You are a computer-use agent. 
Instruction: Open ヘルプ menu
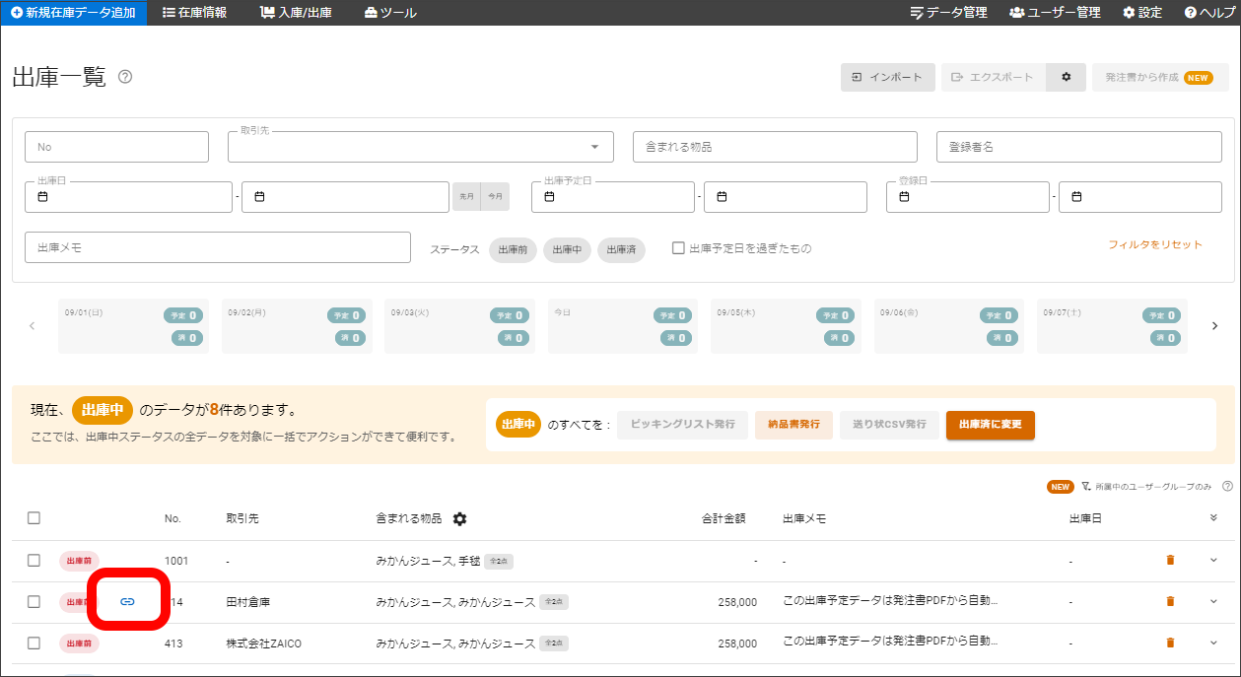coord(1209,13)
